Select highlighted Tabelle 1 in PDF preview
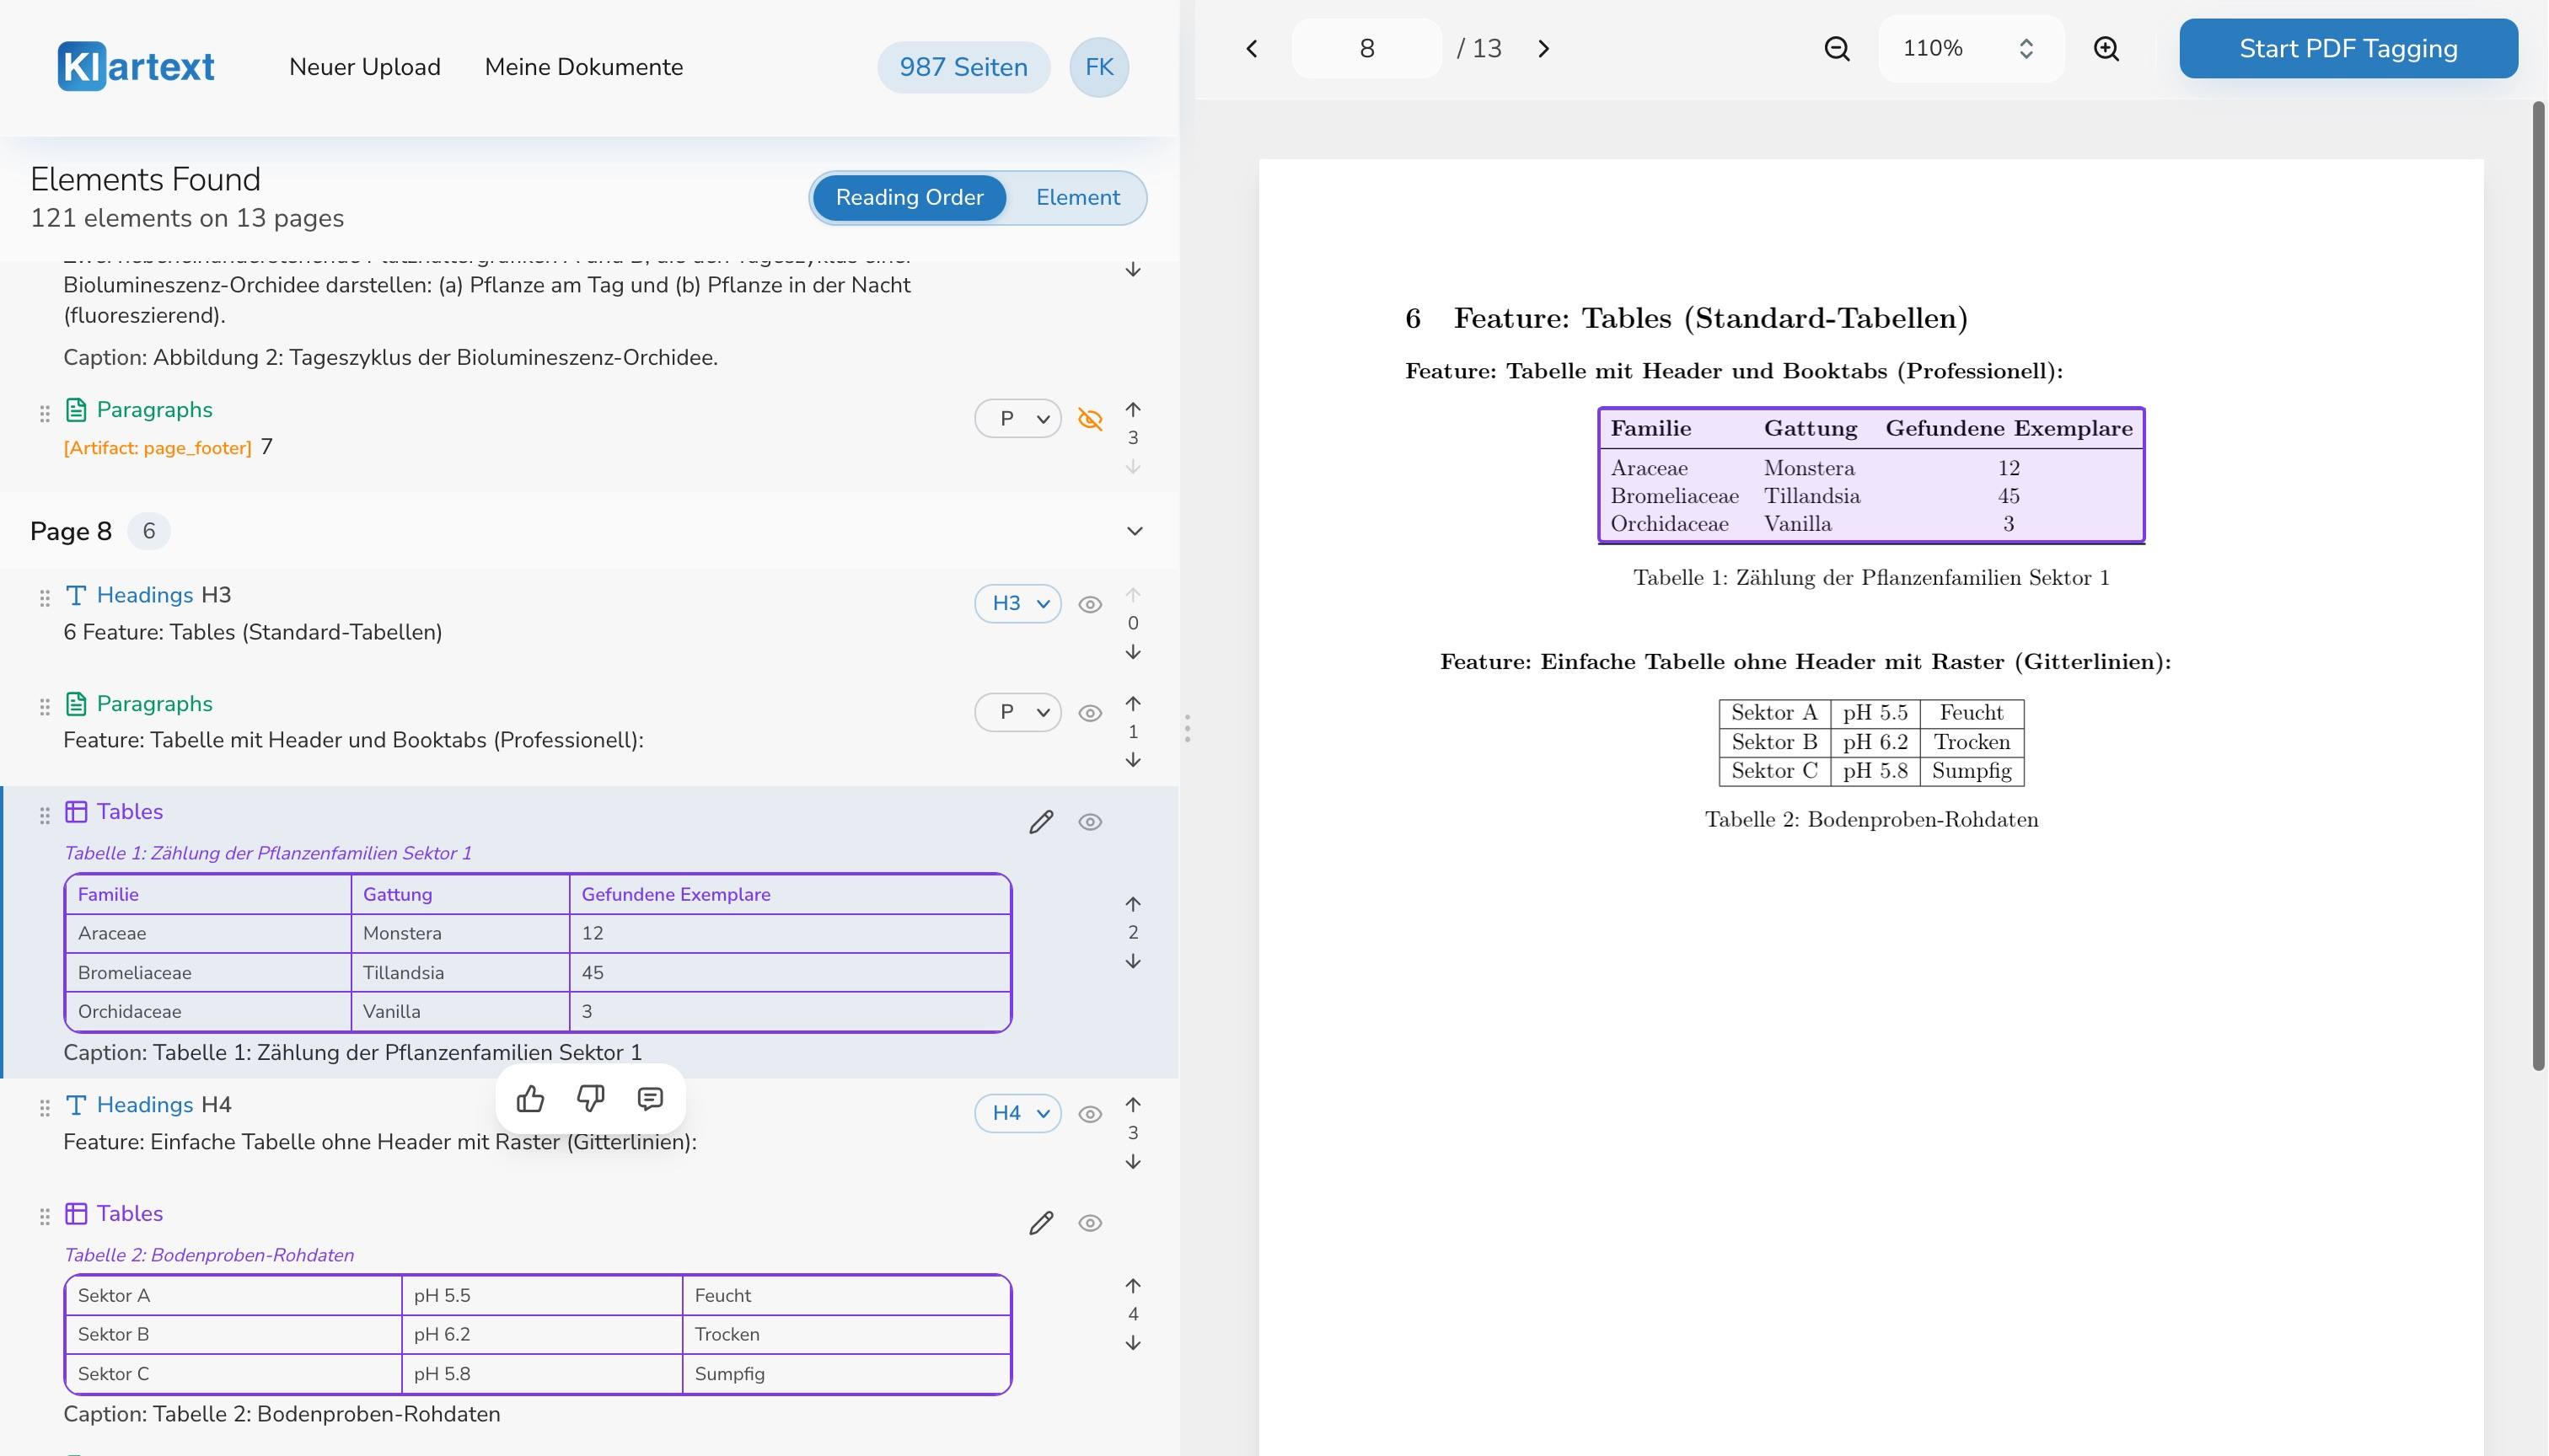Viewport: 2549px width, 1456px height. click(1870, 475)
